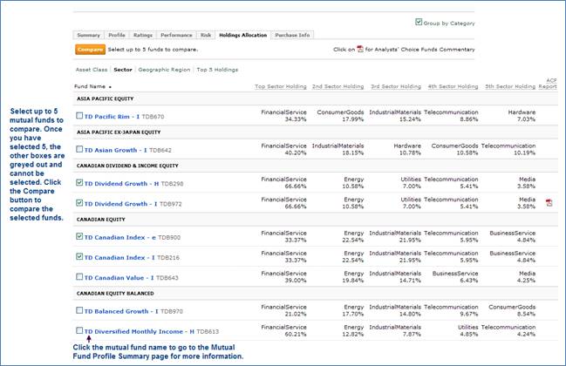Open the Performance tab

click(176, 35)
